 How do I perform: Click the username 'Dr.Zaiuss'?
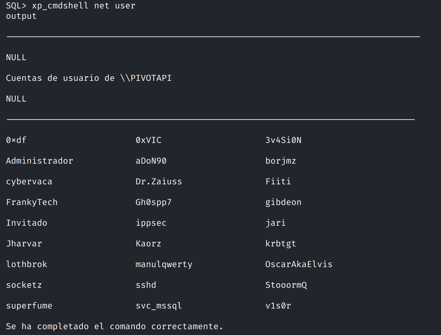[x=159, y=182]
